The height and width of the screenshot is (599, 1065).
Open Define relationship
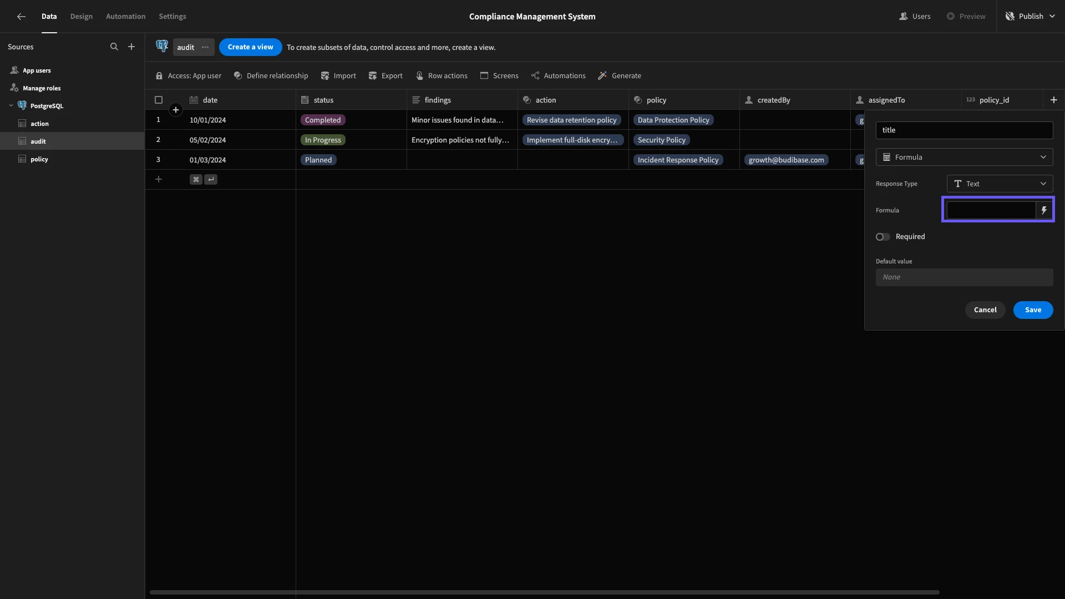pos(271,76)
